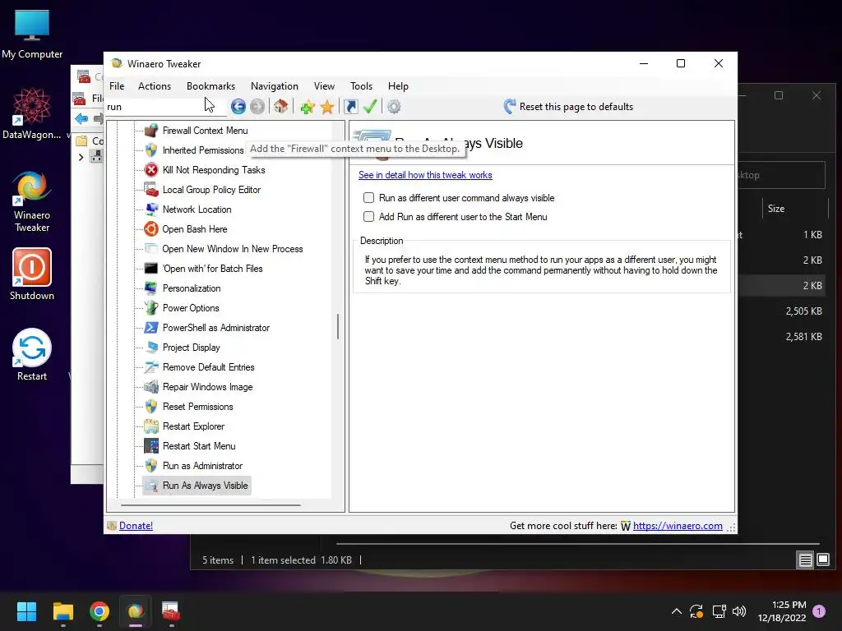Click the volume icon in system tray
Viewport: 842px width, 631px height.
pos(739,611)
